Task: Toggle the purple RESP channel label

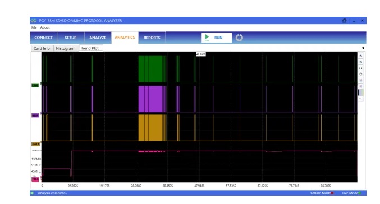Action: pyautogui.click(x=35, y=115)
